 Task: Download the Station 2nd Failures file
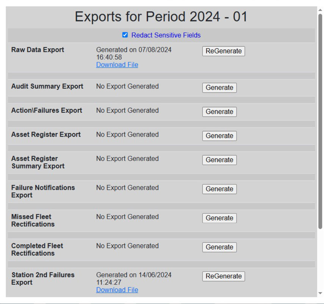pos(117,290)
